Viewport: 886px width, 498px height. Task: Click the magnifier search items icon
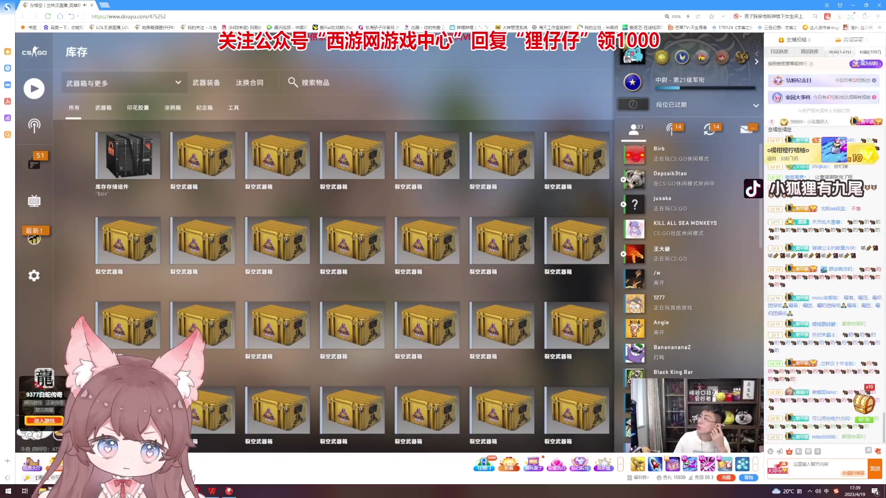point(293,82)
